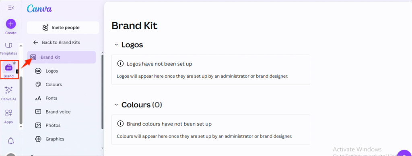Click the purple Create plus icon

pyautogui.click(x=11, y=24)
